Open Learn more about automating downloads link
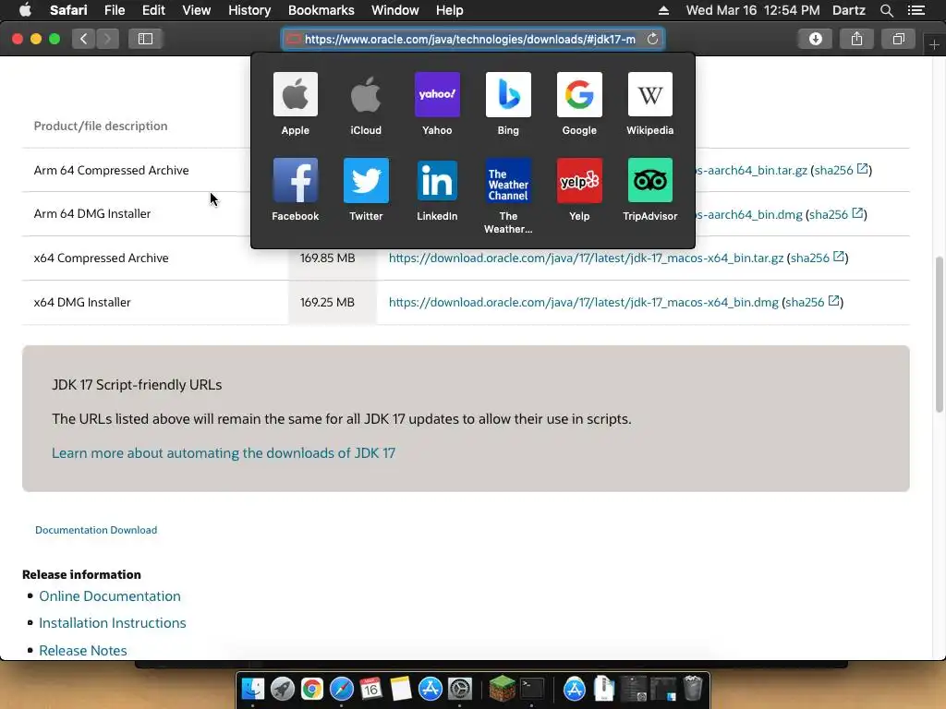Viewport: 946px width, 709px height. point(224,452)
